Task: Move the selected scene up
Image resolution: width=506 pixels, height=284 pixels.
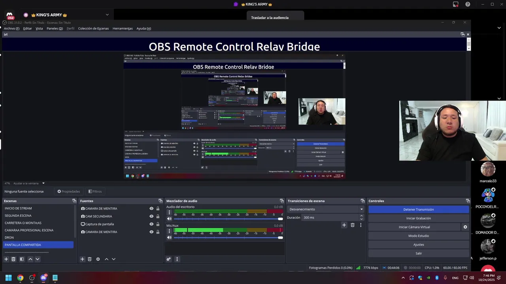Action: 30,259
